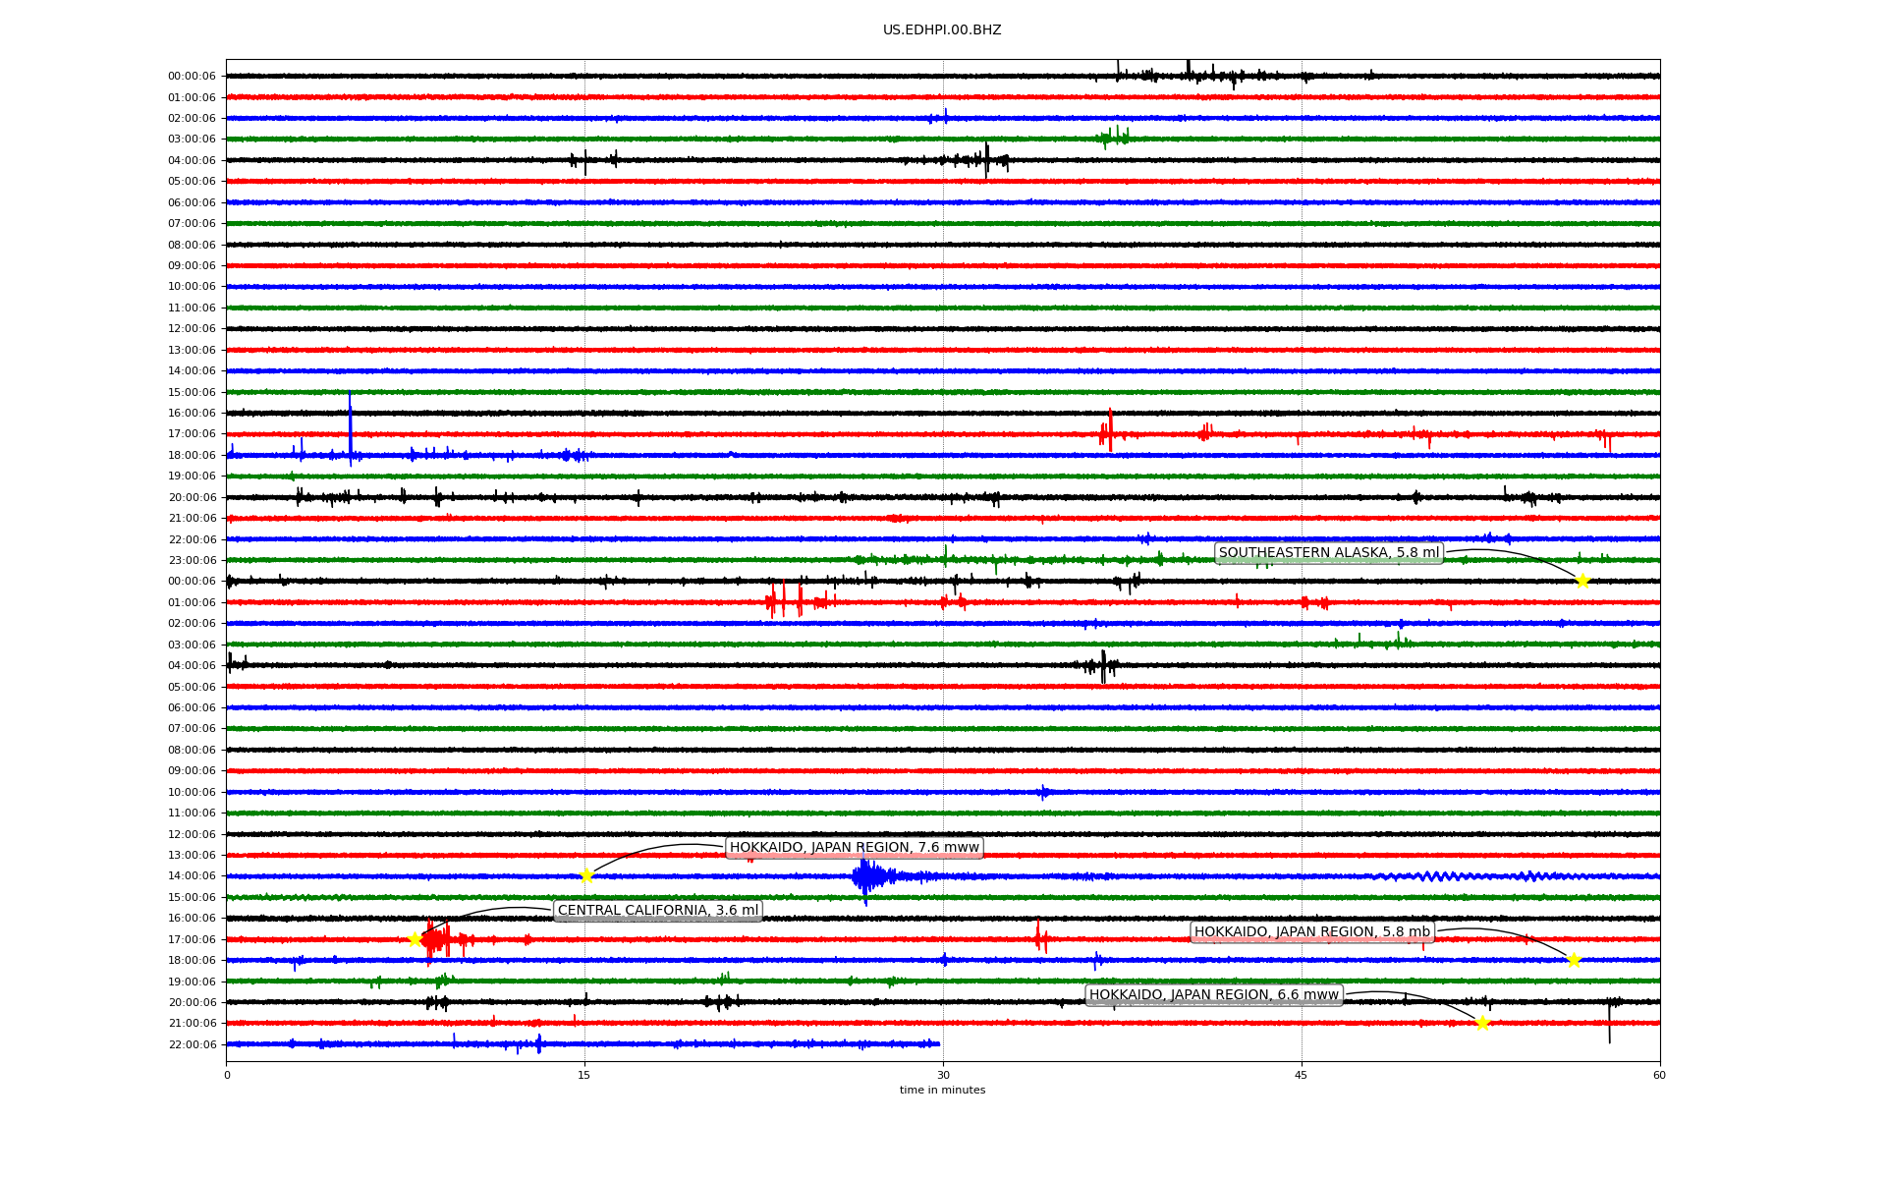Click the Hokkaido 7.6 mww star marker
The image size is (1886, 1179).
point(586,875)
